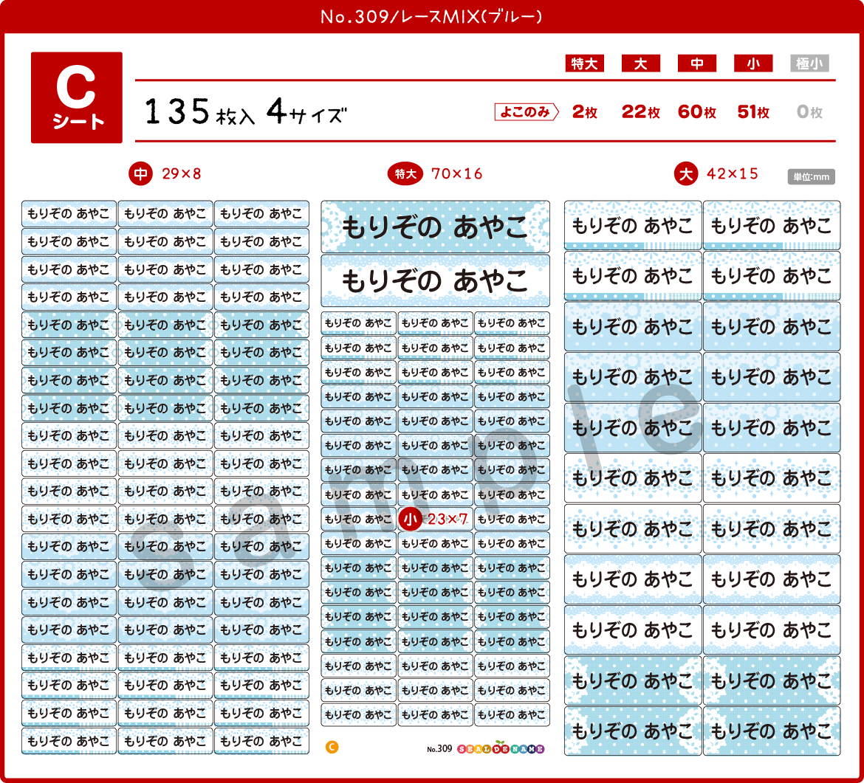Open the SEAL DE NAME colorful logo
The height and width of the screenshot is (783, 864).
(x=501, y=748)
